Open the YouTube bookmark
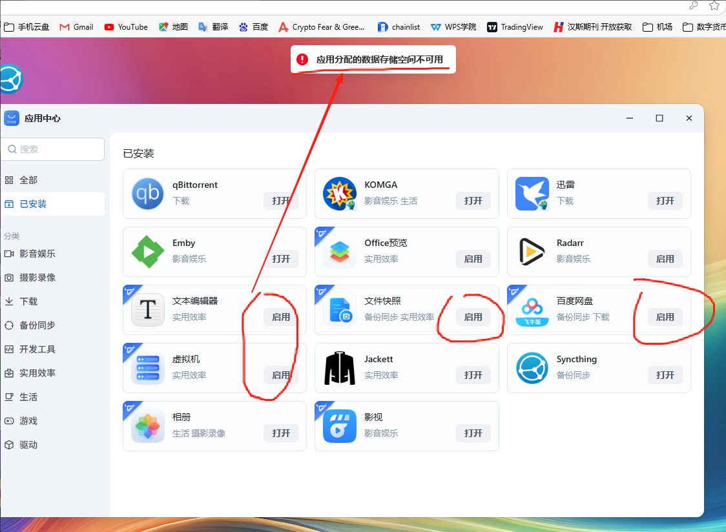This screenshot has width=726, height=532. click(x=126, y=27)
